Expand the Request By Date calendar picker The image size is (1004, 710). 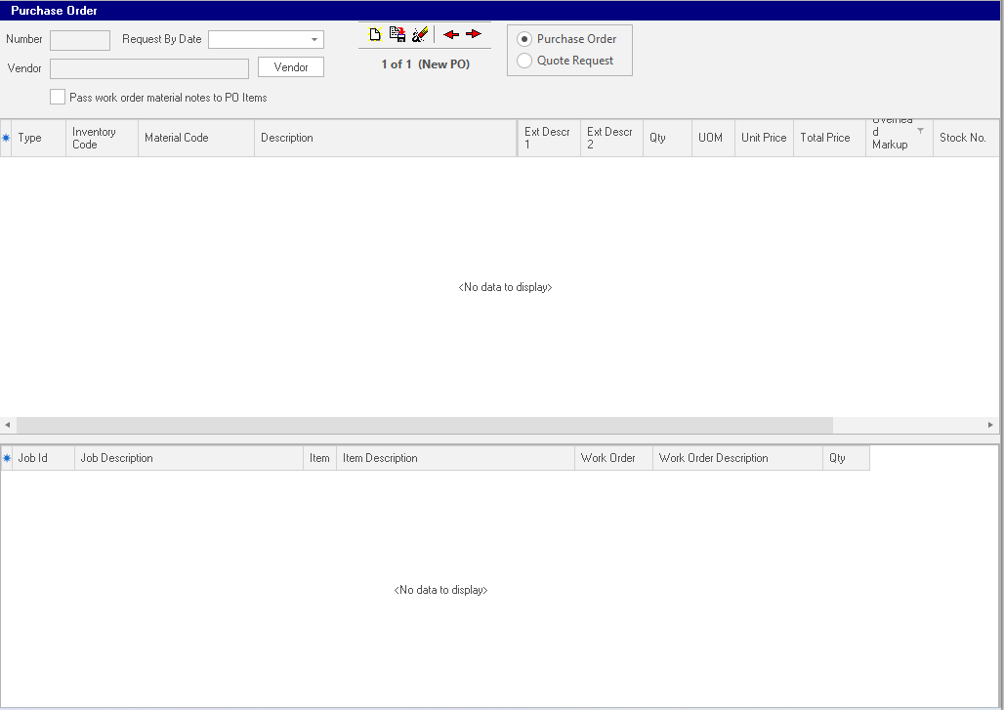click(314, 39)
